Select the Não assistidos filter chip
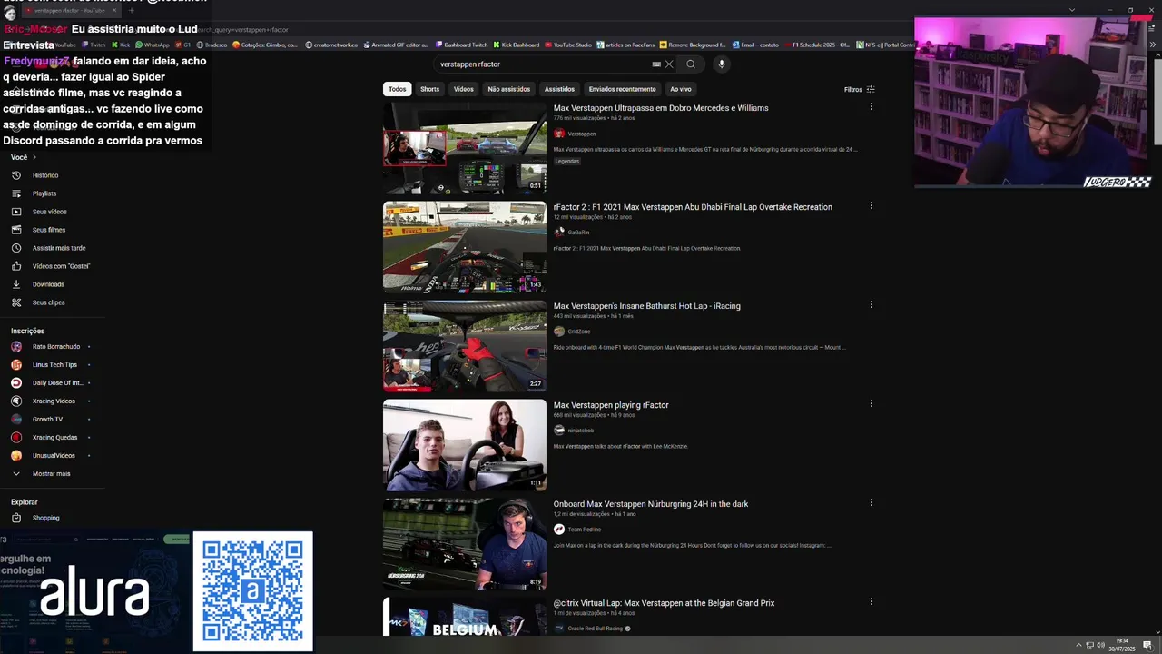The height and width of the screenshot is (654, 1162). 509,89
